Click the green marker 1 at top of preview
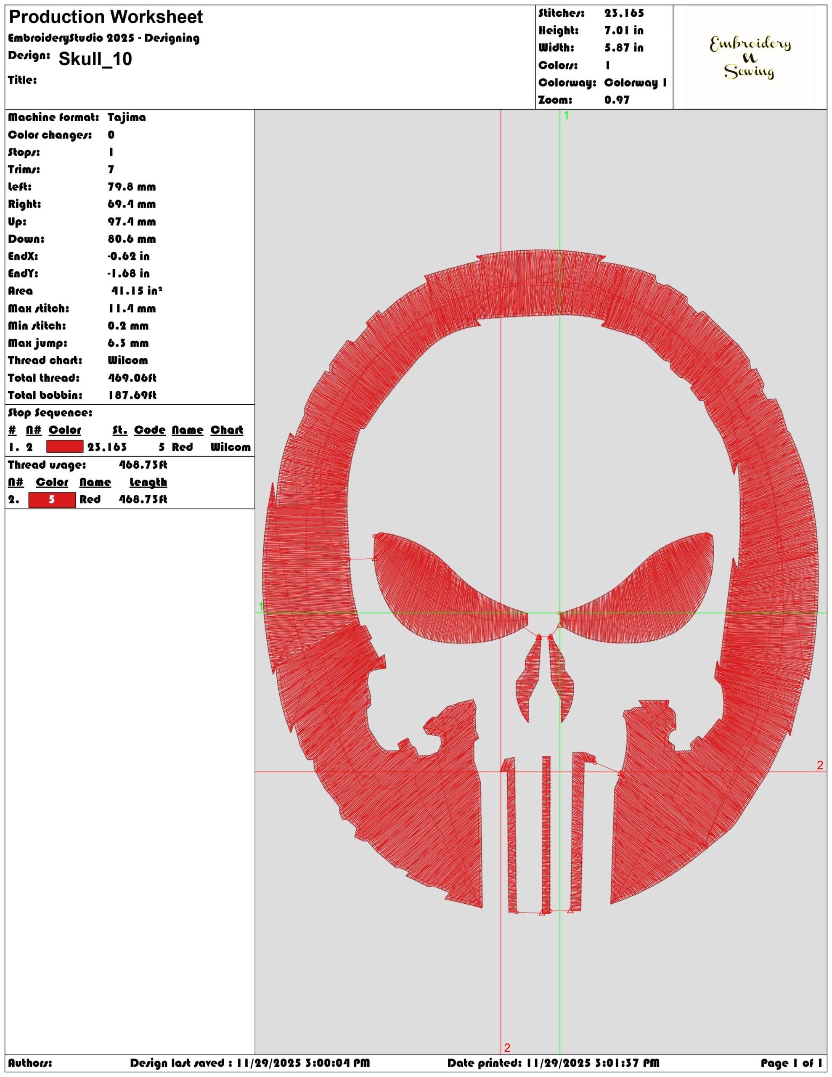 (566, 115)
